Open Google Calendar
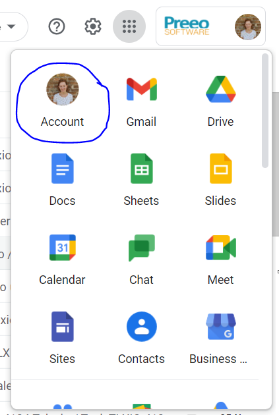 (x=62, y=260)
